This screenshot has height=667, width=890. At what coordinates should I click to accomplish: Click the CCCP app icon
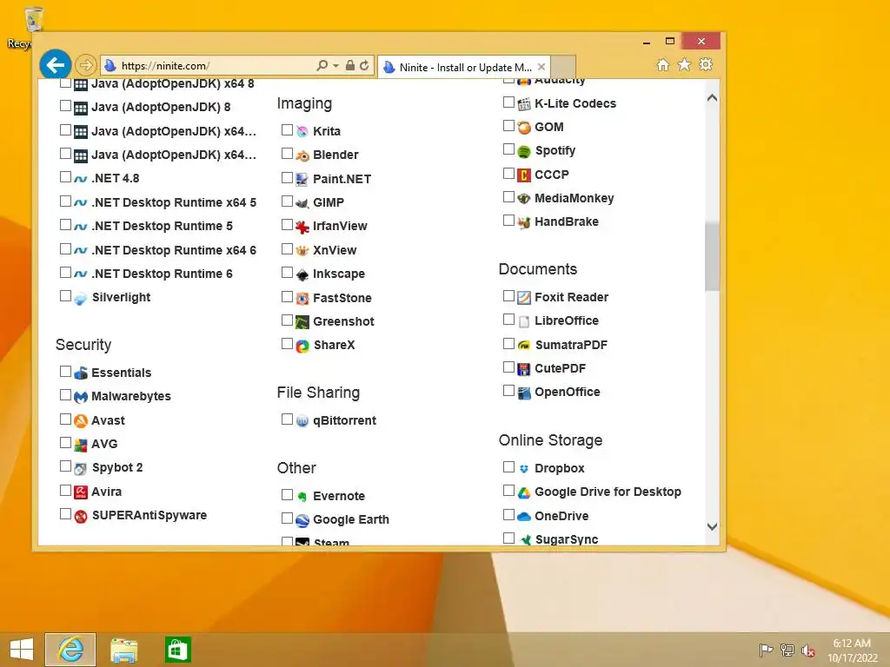524,175
